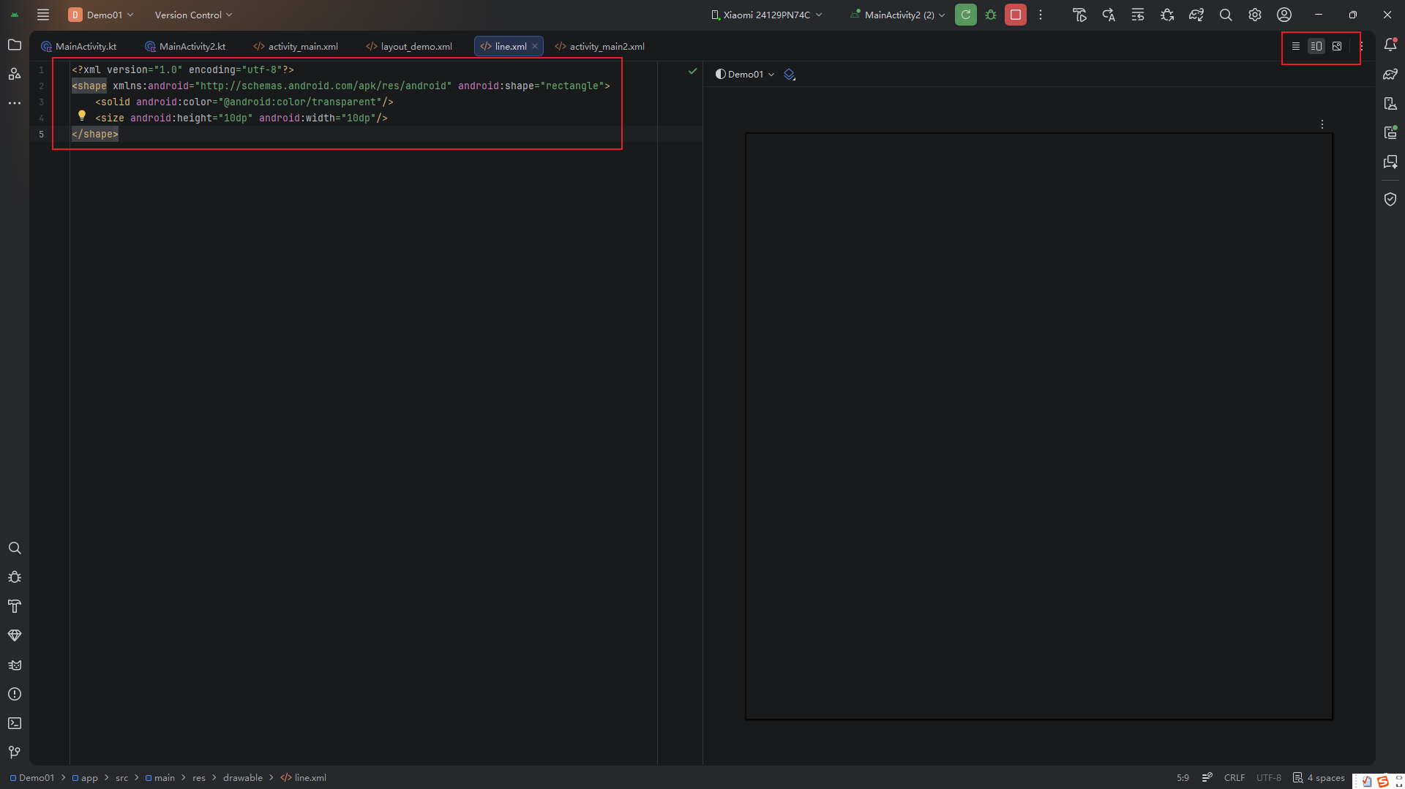Open the Build hammer tool window
The image size is (1405, 789).
click(x=15, y=606)
